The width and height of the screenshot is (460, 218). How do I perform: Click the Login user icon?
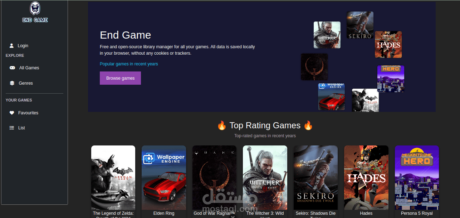tap(11, 46)
